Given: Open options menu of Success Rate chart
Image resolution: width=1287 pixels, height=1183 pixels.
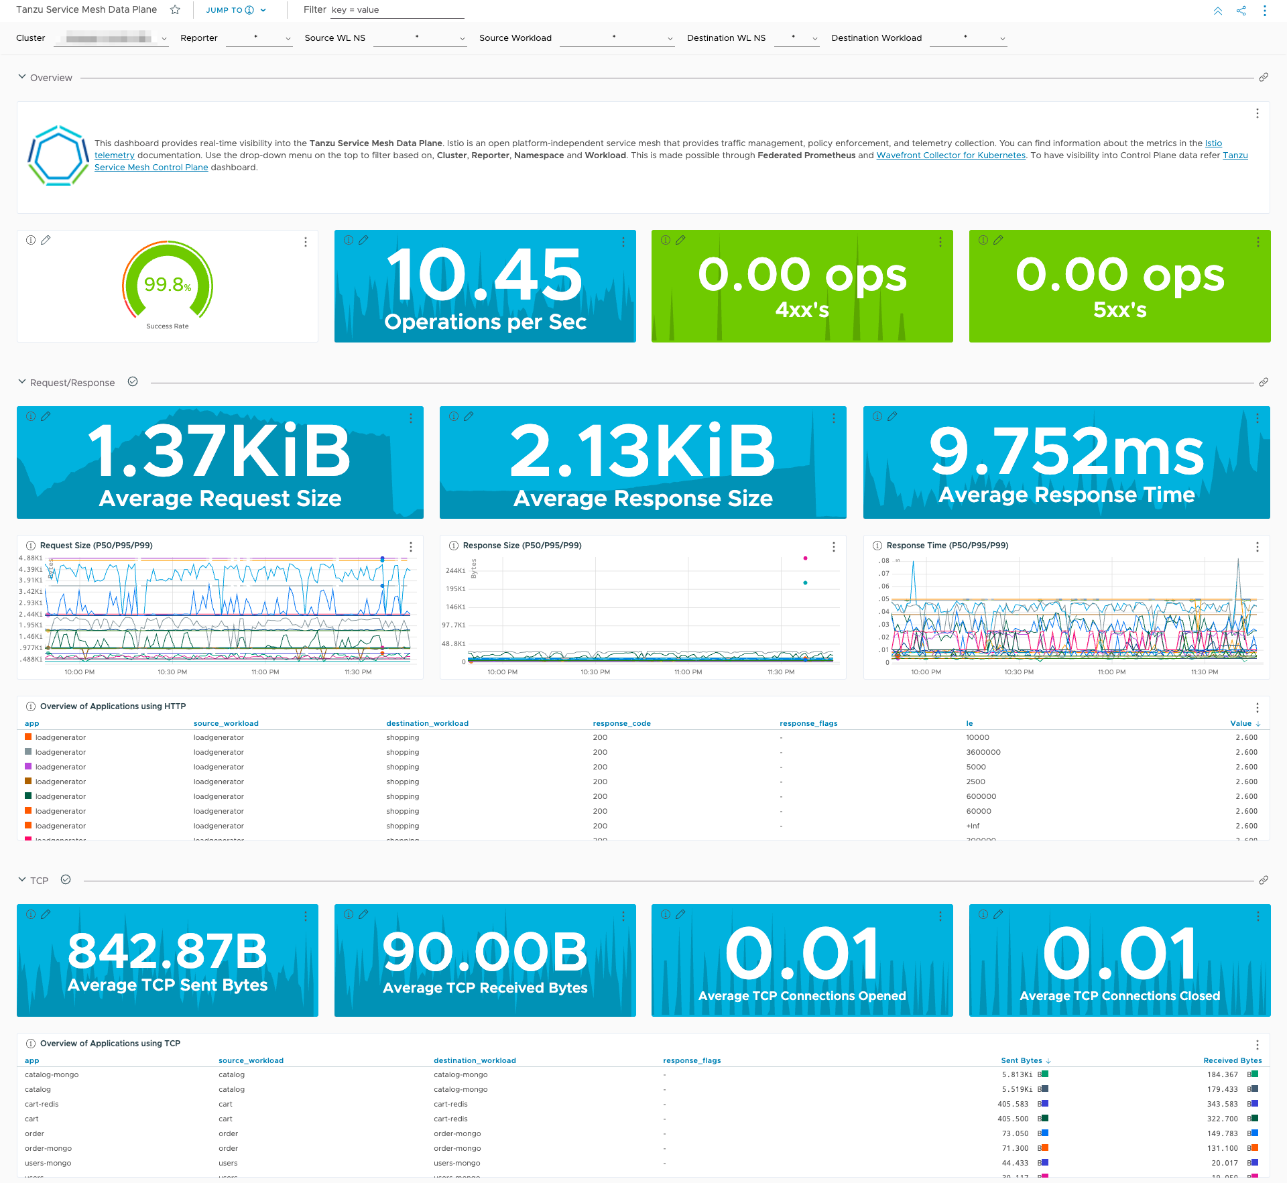Looking at the screenshot, I should [306, 242].
